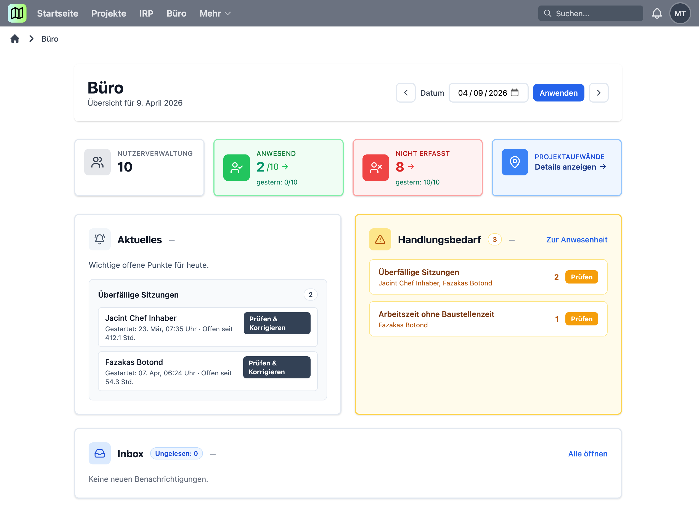The width and height of the screenshot is (699, 508).
Task: Click the red Nicht erfasst person-x icon
Action: tap(375, 167)
